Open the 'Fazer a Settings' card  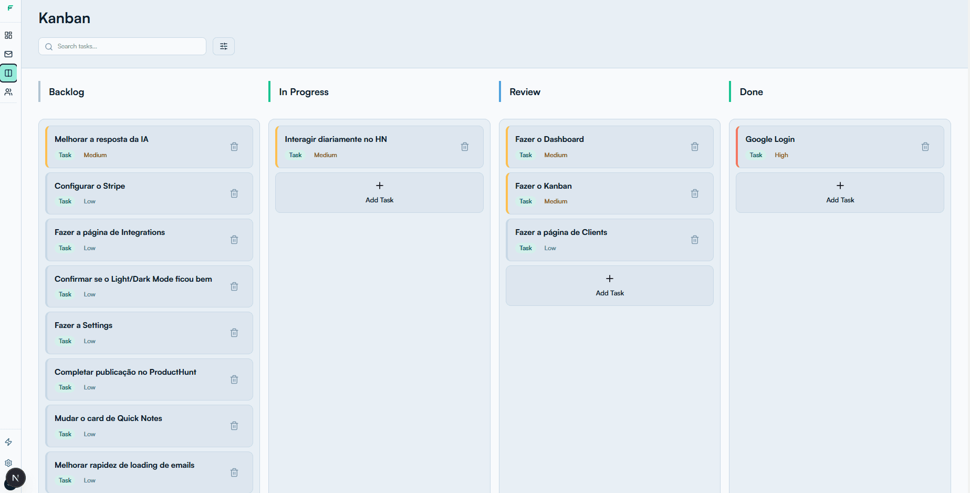coord(149,333)
